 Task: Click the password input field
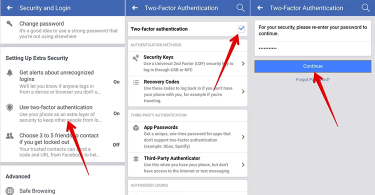[x=313, y=48]
